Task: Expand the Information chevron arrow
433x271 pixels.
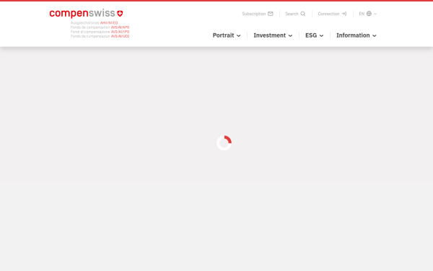Action: coord(374,35)
